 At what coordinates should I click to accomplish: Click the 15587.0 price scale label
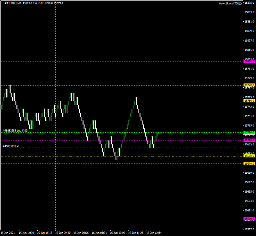pyautogui.click(x=249, y=229)
